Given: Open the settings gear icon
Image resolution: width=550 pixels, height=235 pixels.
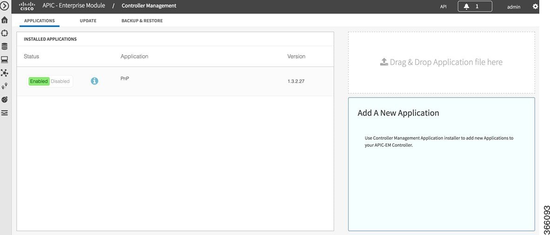Looking at the screenshot, I should pyautogui.click(x=535, y=7).
